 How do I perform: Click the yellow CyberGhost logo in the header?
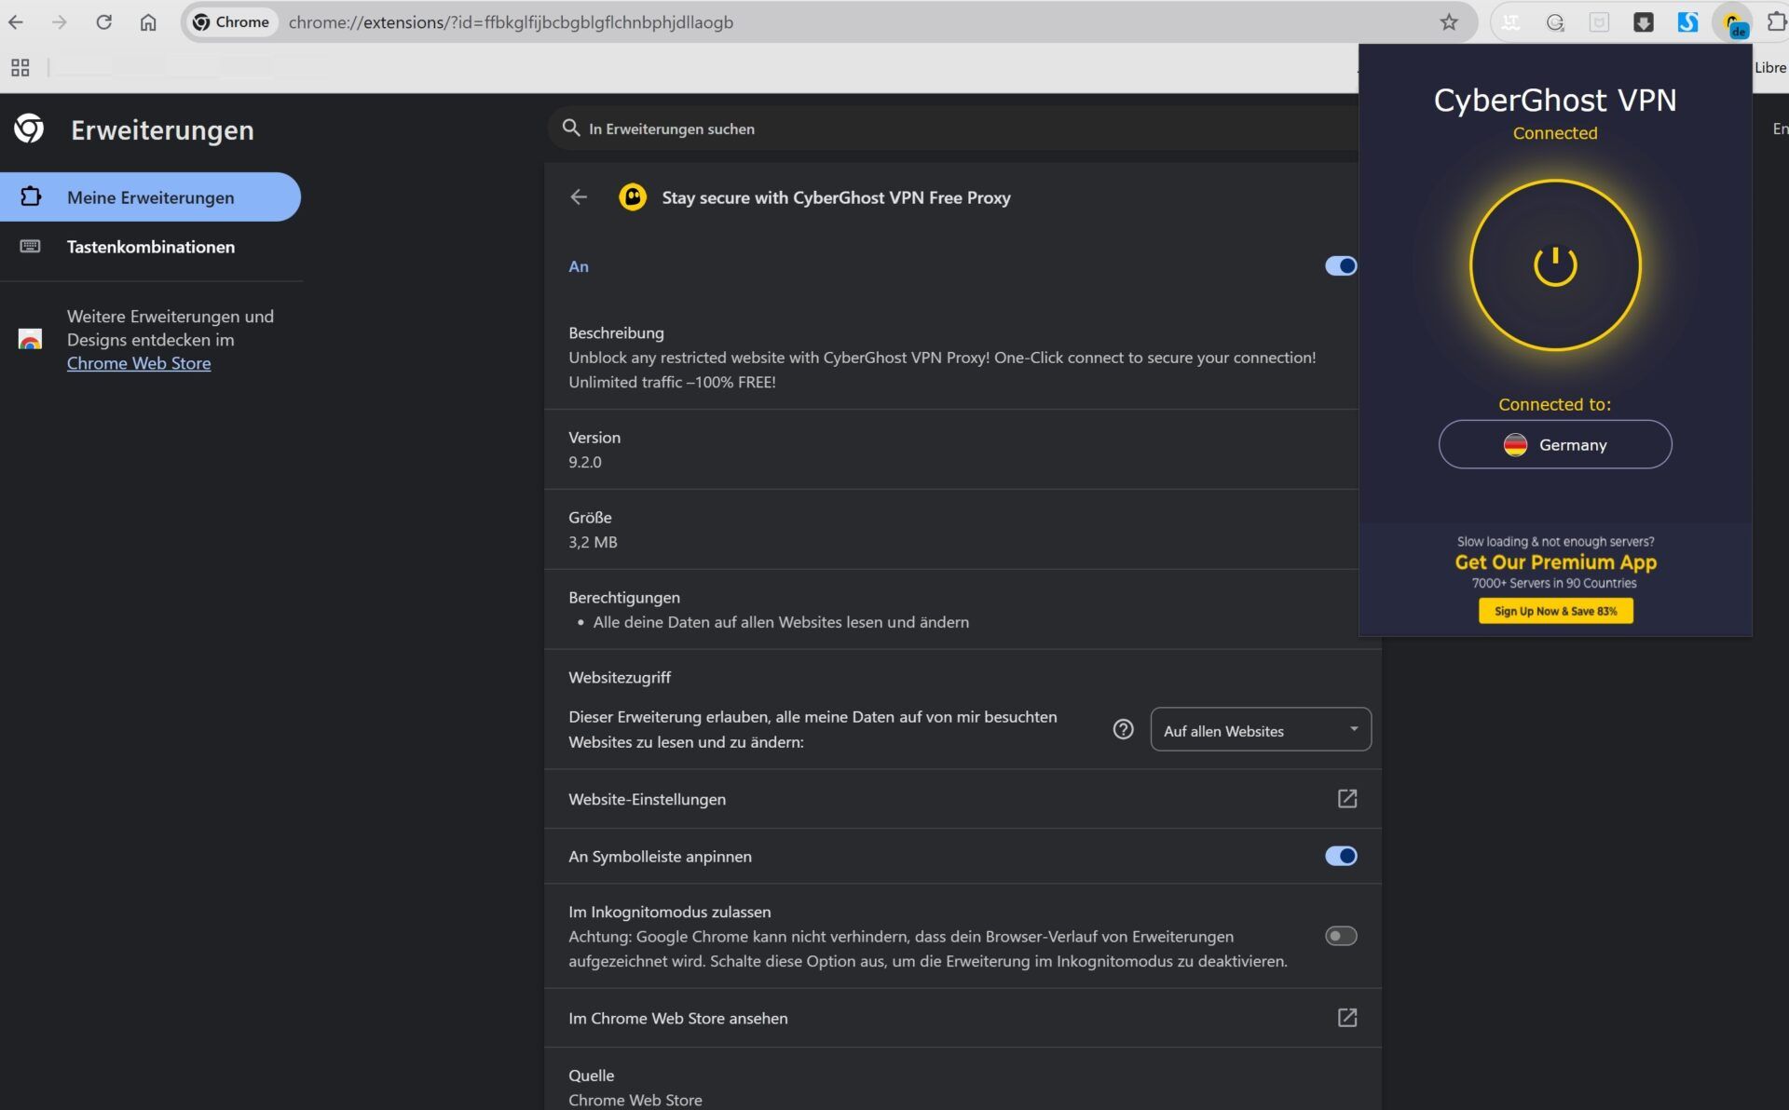tap(633, 196)
